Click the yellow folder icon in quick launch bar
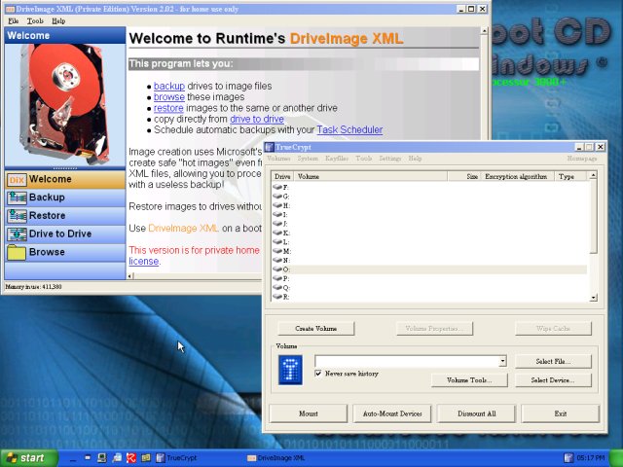 [x=146, y=458]
